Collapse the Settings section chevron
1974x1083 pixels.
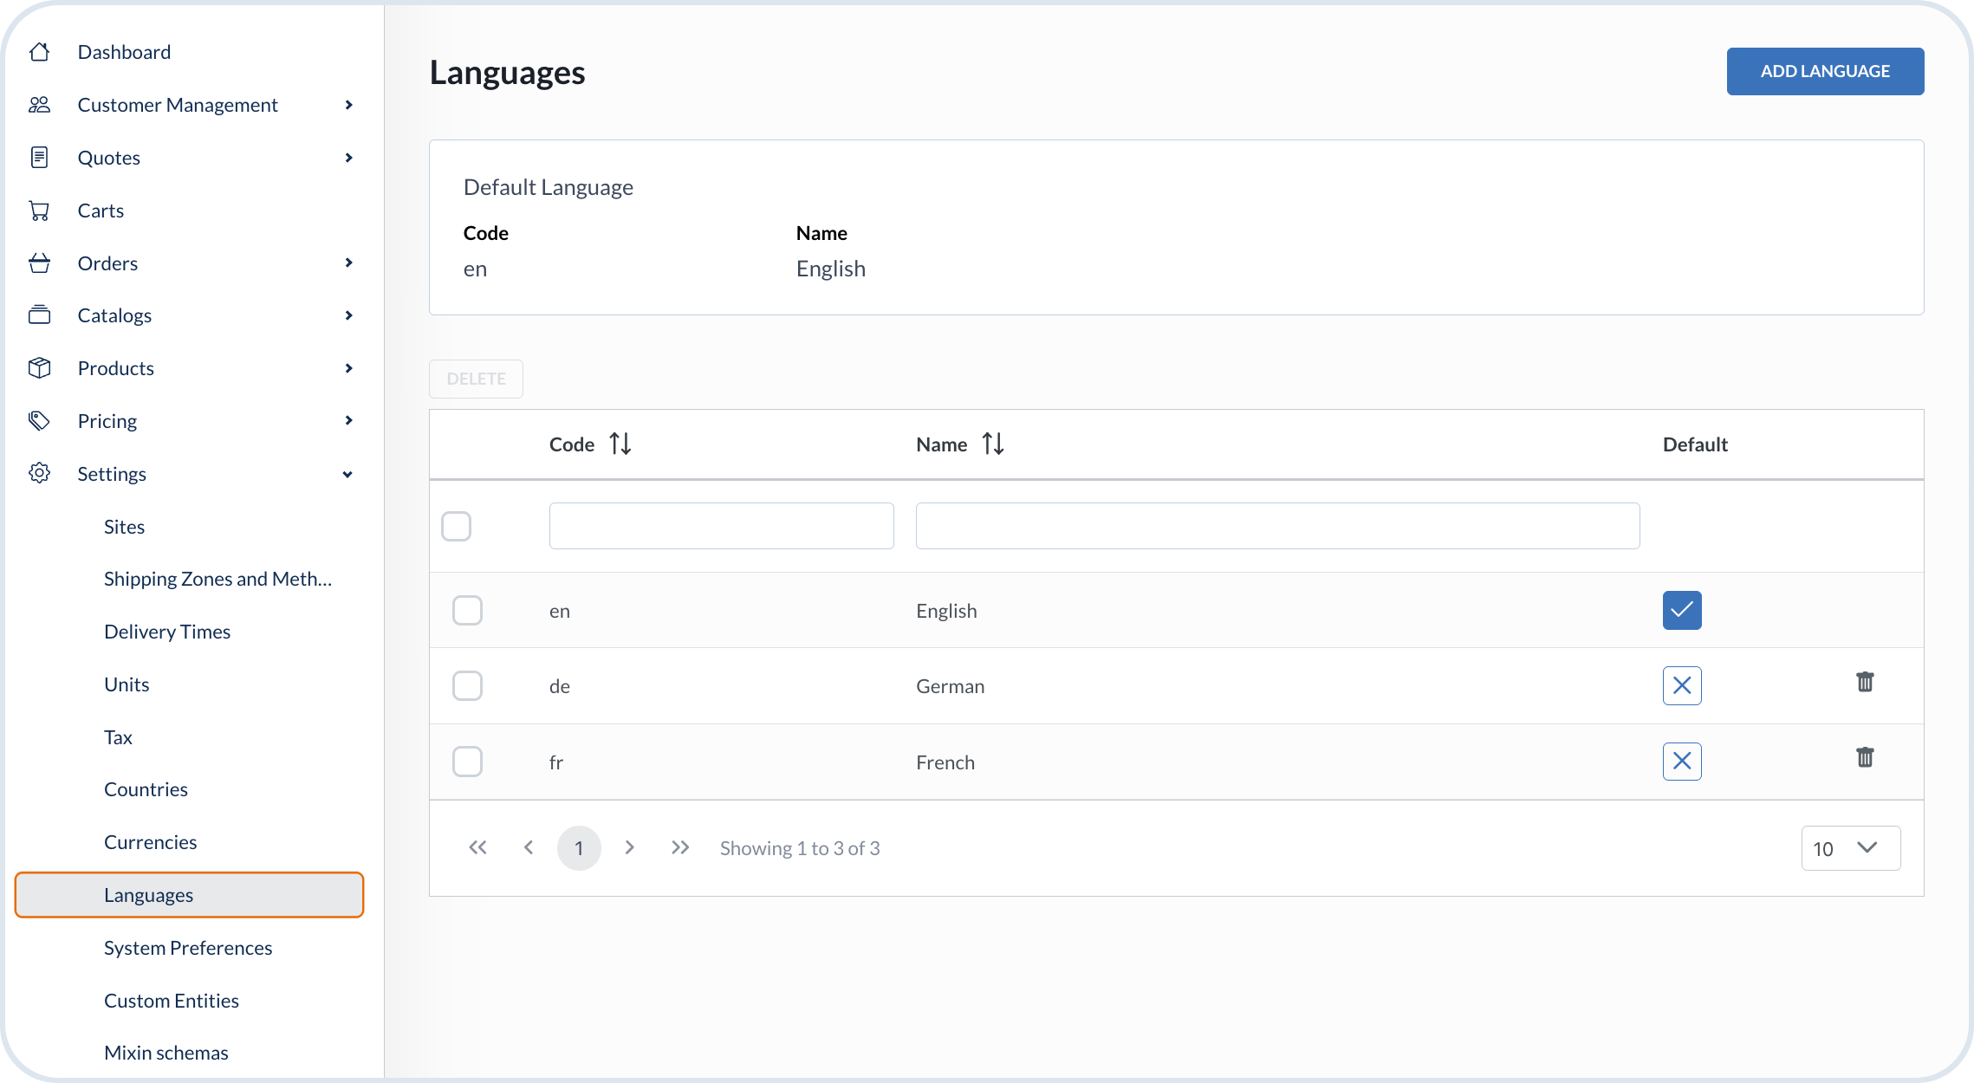[347, 474]
